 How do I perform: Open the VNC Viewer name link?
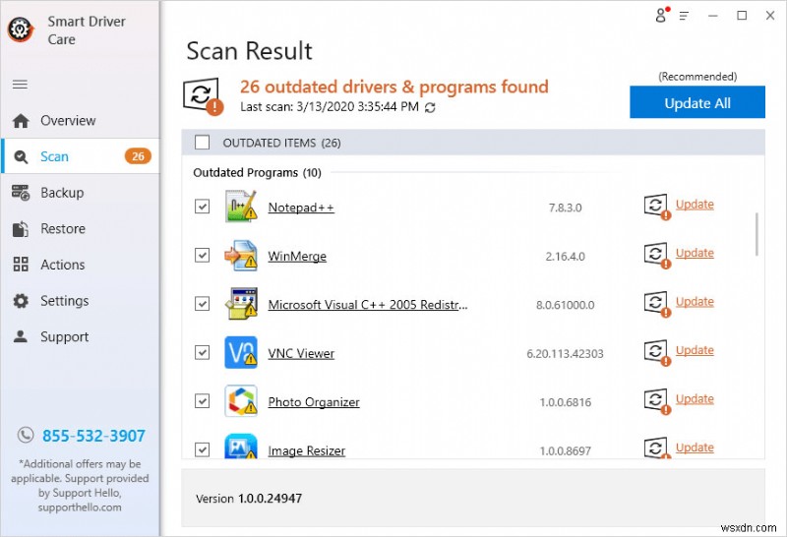pyautogui.click(x=301, y=354)
